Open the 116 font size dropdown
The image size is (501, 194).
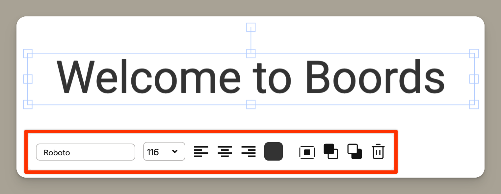(x=164, y=152)
